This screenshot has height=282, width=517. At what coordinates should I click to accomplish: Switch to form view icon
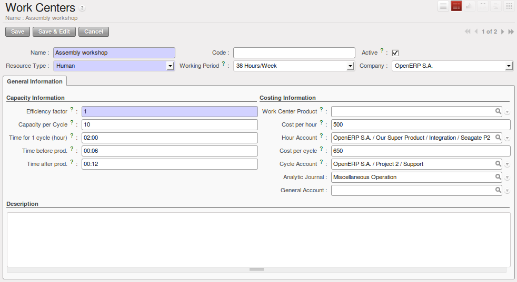456,6
